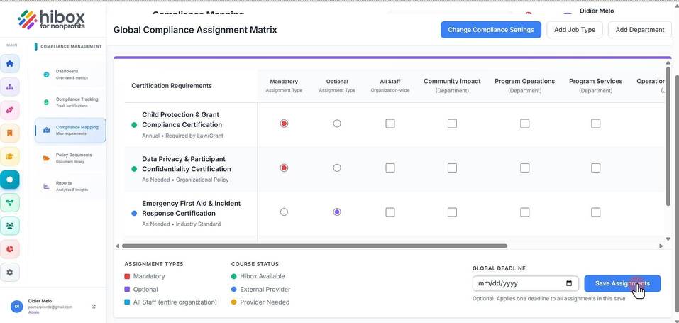This screenshot has height=323, width=679.
Task: Select the Compliance Mapping menu item
Action: pyautogui.click(x=70, y=130)
